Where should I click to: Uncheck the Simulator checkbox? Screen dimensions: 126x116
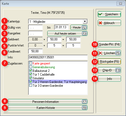tap(31, 78)
